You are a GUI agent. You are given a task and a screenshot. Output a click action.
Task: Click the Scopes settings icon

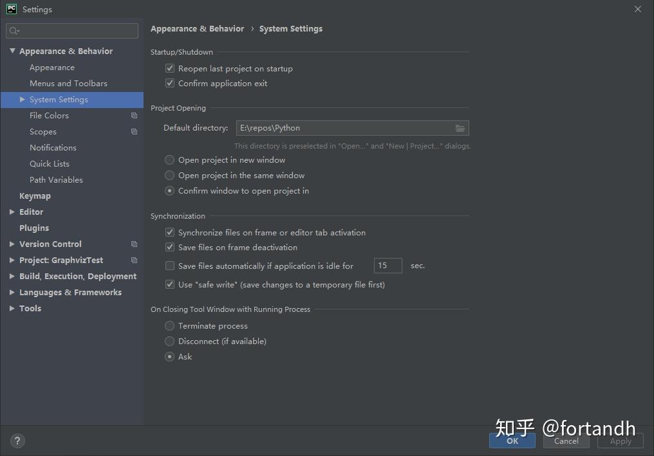coord(134,131)
